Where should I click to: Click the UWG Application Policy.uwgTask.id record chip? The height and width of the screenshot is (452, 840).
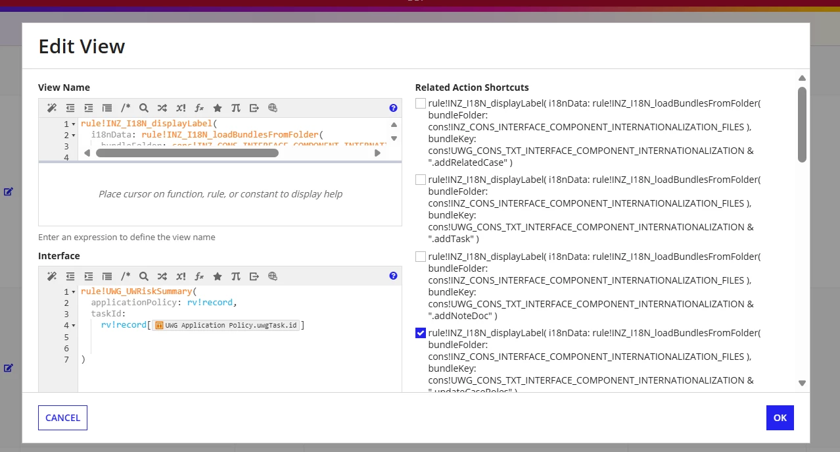coord(227,326)
